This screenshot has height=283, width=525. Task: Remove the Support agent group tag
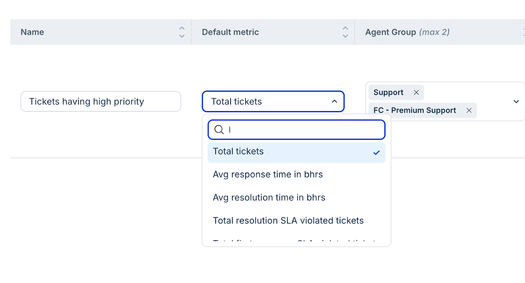pos(416,92)
